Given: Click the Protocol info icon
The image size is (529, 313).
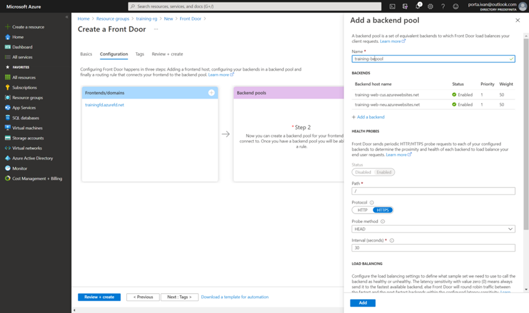Looking at the screenshot, I should click(x=372, y=202).
